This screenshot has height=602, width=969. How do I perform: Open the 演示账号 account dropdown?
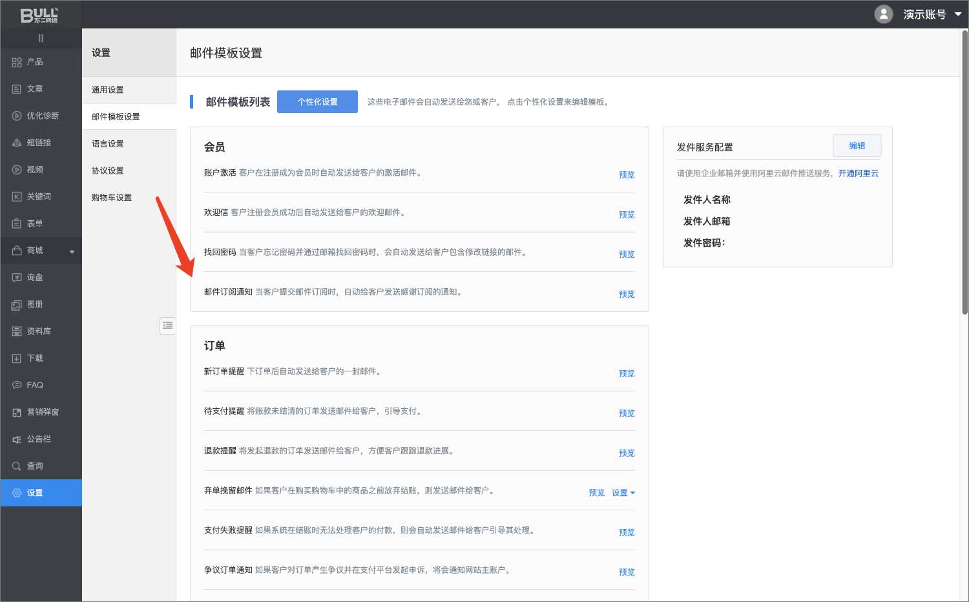coord(958,14)
